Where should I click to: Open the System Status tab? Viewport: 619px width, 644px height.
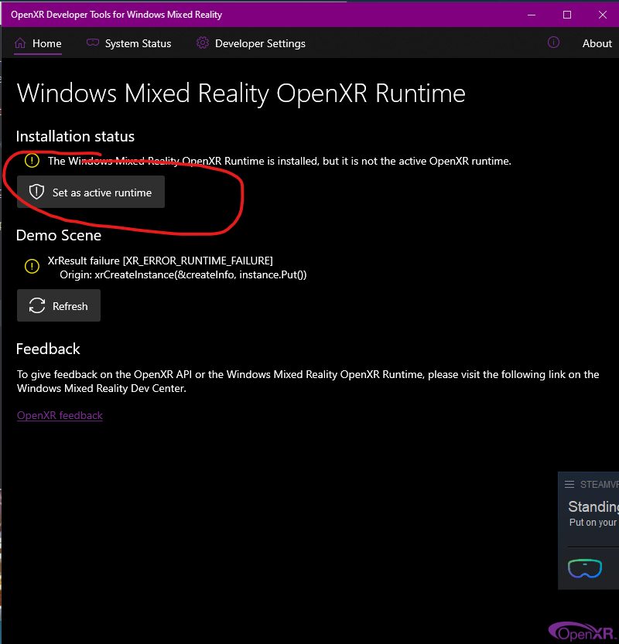[128, 43]
